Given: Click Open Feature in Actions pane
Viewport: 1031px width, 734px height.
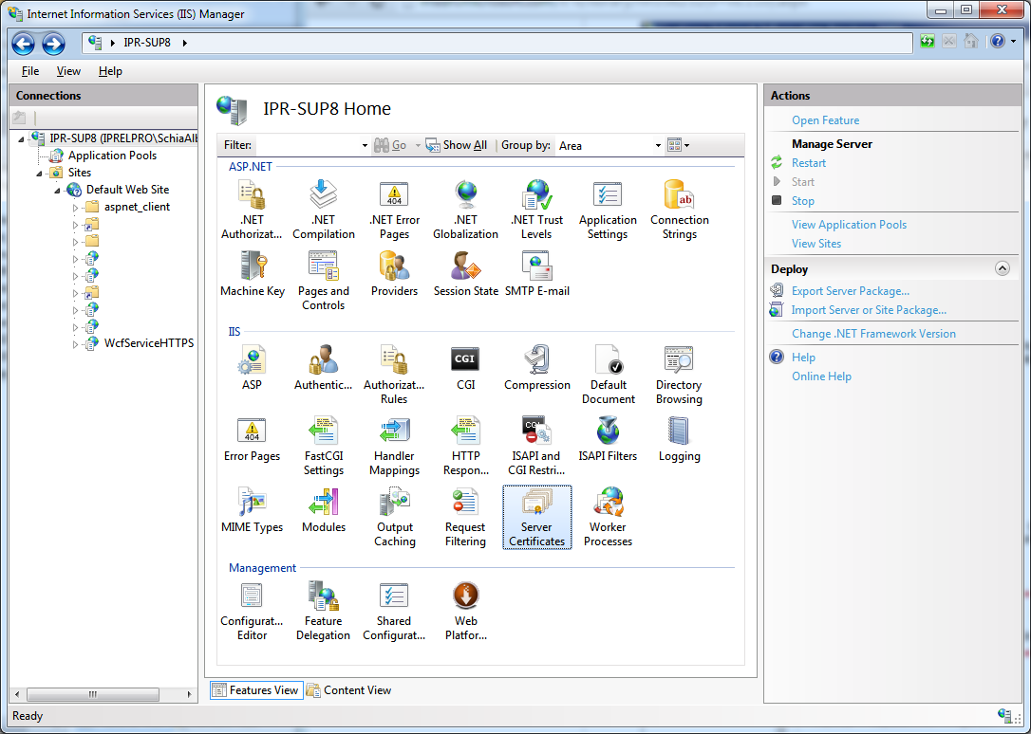Looking at the screenshot, I should (825, 120).
